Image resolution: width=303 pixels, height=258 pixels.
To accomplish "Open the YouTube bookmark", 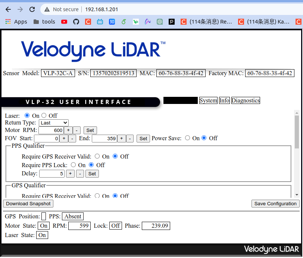I will pos(64,22).
